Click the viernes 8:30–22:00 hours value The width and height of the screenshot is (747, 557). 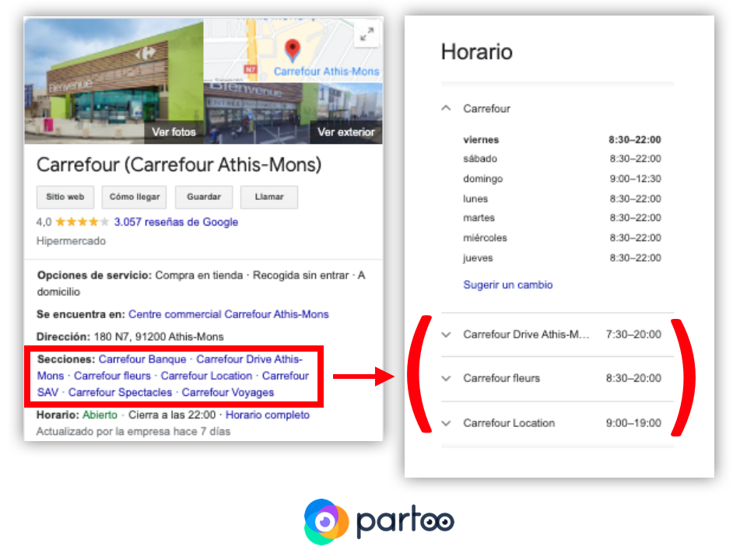tap(635, 139)
